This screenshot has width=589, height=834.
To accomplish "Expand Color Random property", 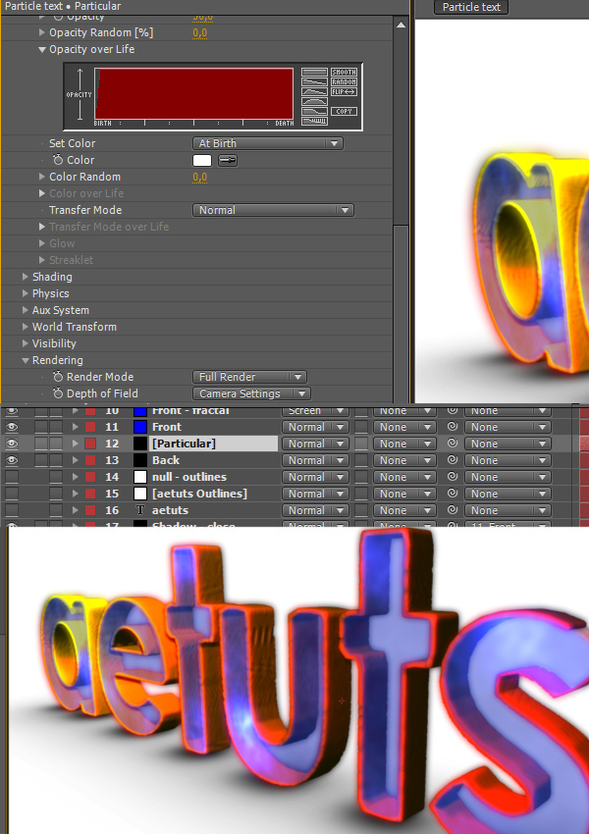I will click(42, 177).
